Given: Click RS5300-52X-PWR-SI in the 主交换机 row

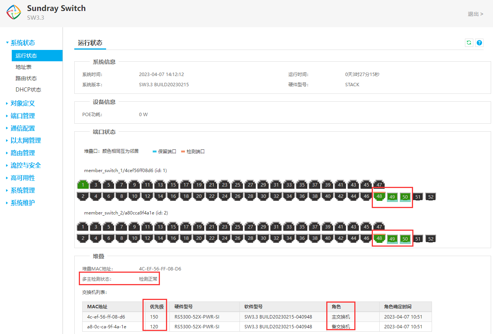Looking at the screenshot, I should coord(197,317).
